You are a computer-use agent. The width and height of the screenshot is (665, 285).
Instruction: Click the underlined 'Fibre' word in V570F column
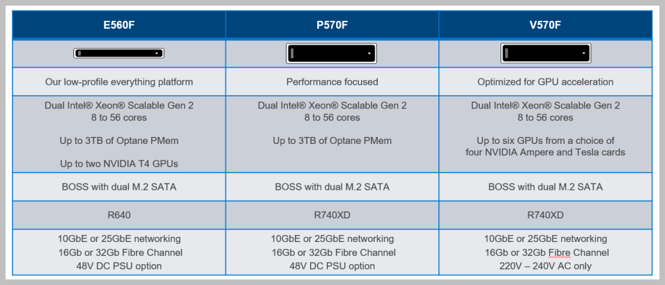(x=556, y=252)
